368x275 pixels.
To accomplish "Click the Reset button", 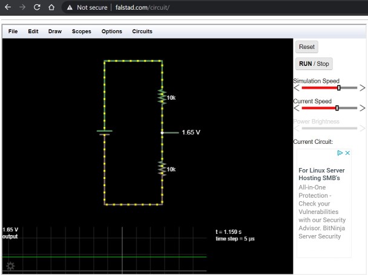I will [307, 47].
